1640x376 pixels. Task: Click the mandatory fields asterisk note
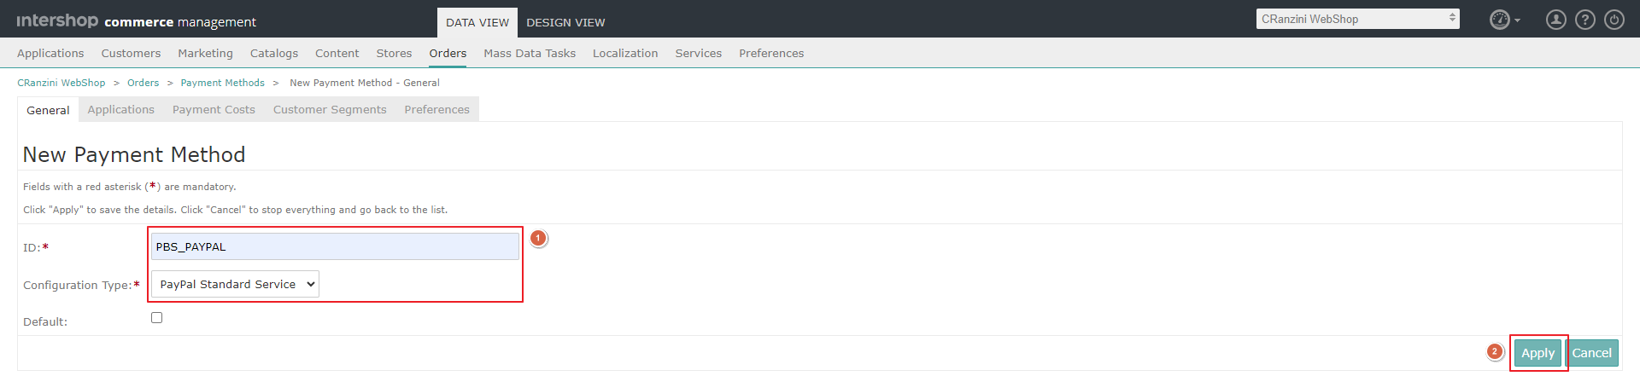click(130, 186)
